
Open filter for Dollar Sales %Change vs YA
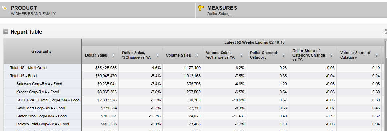pos(157,55)
